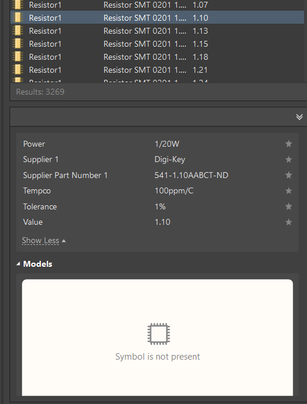Screen dimensions: 307x404
Task: Click the chip placeholder icon in Models preview
Action: (159, 334)
